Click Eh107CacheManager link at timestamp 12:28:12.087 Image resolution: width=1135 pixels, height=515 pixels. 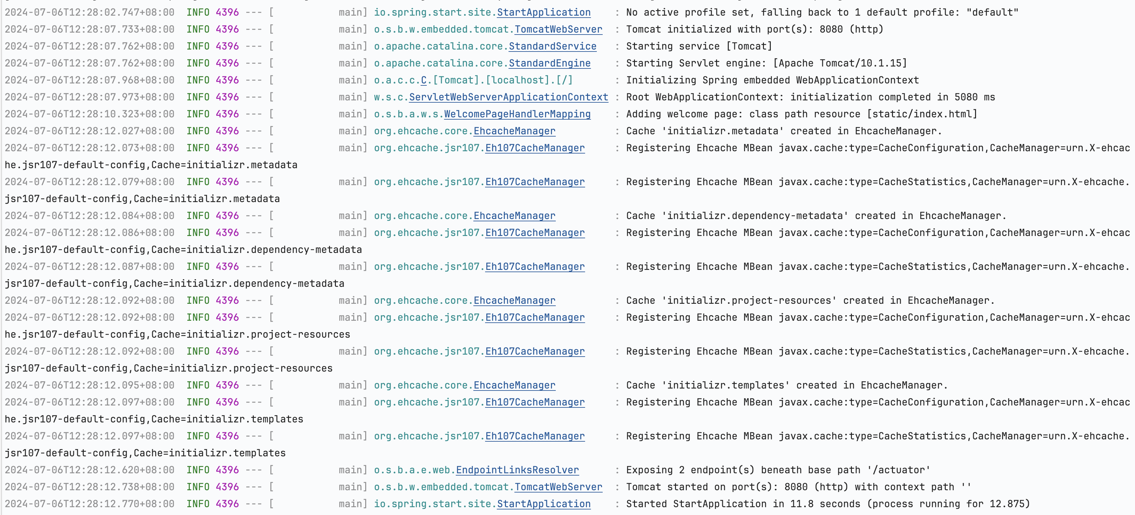pos(535,267)
